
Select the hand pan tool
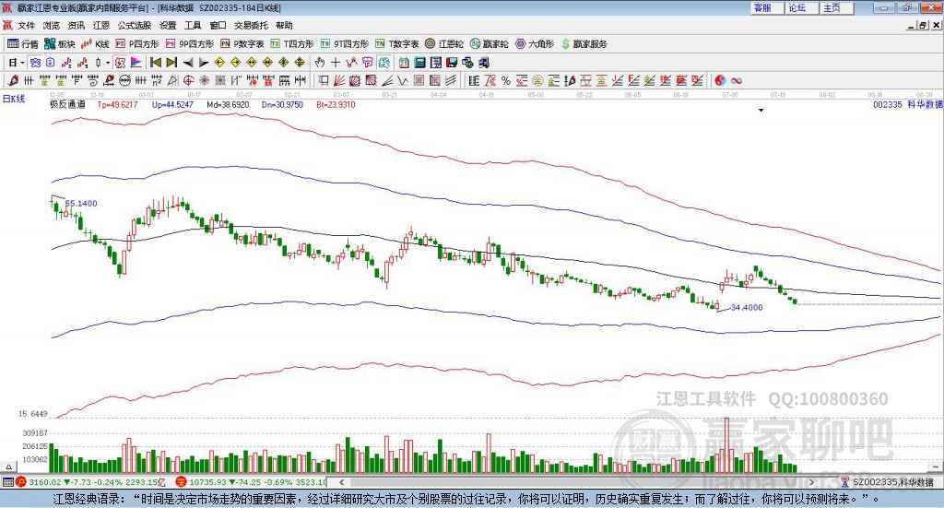click(x=320, y=63)
